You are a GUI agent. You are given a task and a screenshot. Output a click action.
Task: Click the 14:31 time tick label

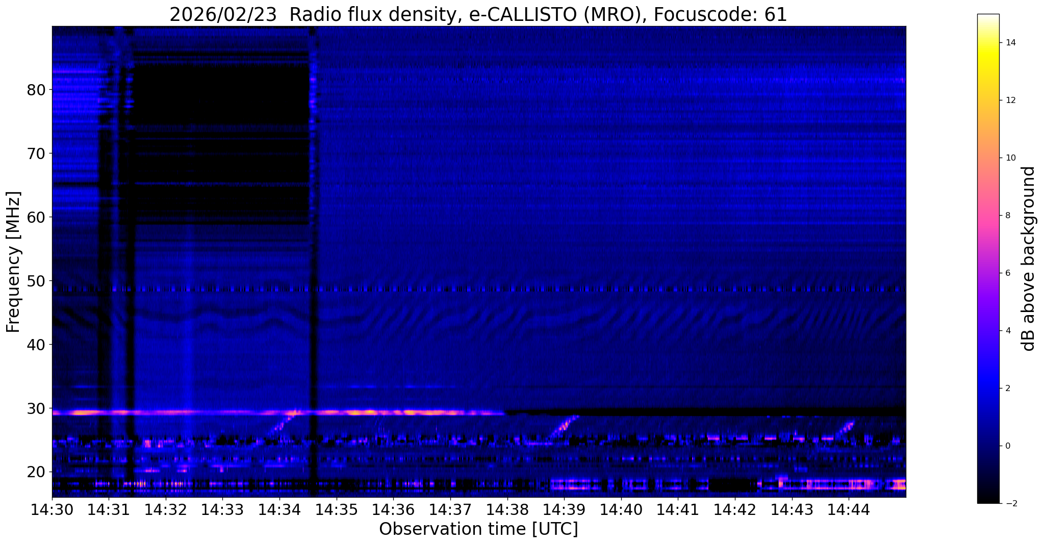[109, 509]
